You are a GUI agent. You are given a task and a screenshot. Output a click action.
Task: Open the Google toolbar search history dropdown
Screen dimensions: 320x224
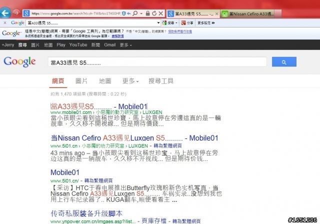(158, 23)
